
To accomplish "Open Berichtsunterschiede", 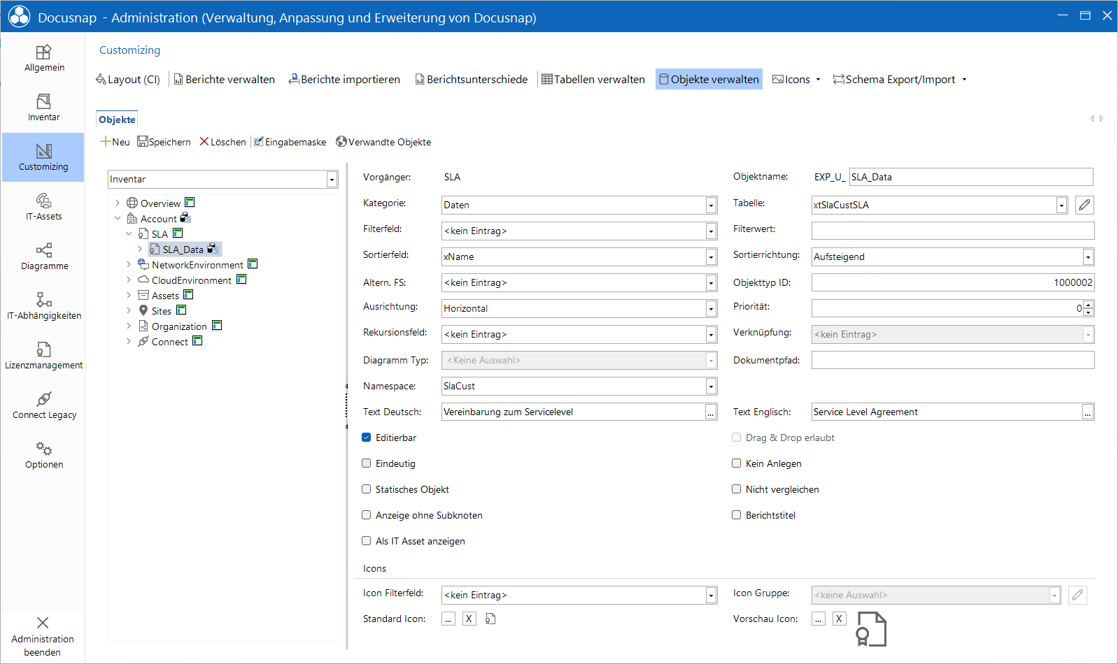I will 471,80.
